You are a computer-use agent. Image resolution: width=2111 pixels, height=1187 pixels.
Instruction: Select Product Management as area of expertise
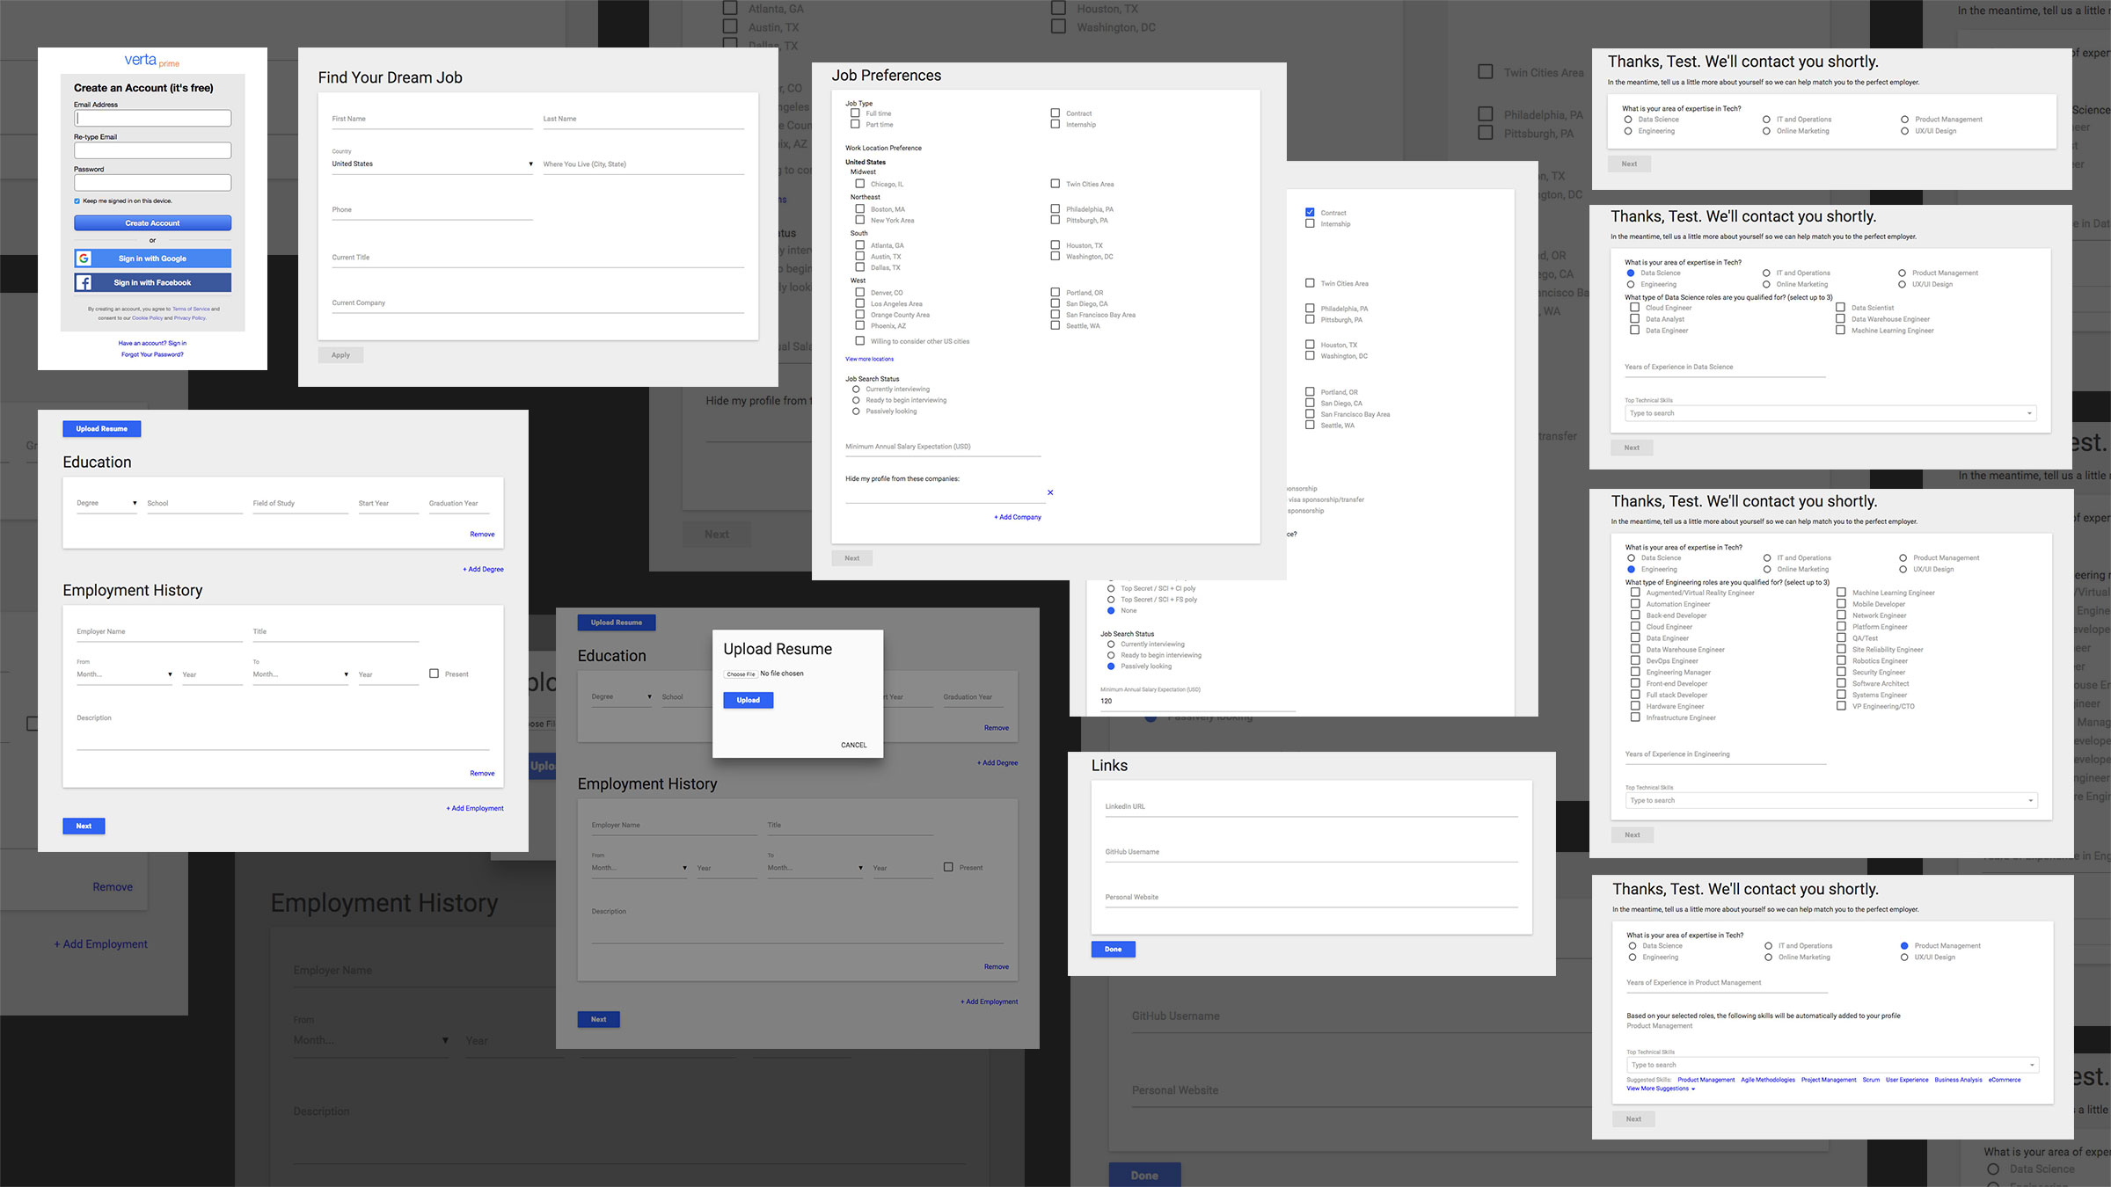1904,945
